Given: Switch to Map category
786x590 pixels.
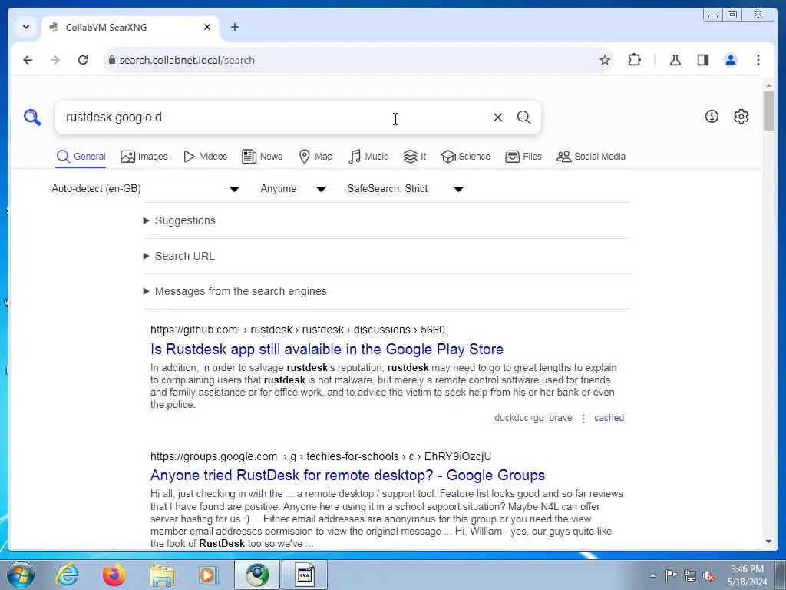Looking at the screenshot, I should [x=315, y=157].
